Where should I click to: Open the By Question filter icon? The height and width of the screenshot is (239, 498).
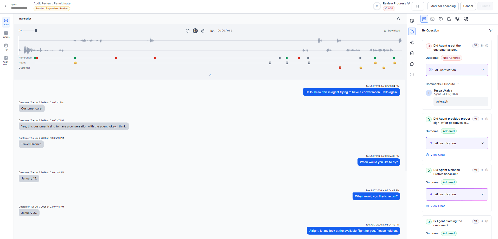pos(491,30)
